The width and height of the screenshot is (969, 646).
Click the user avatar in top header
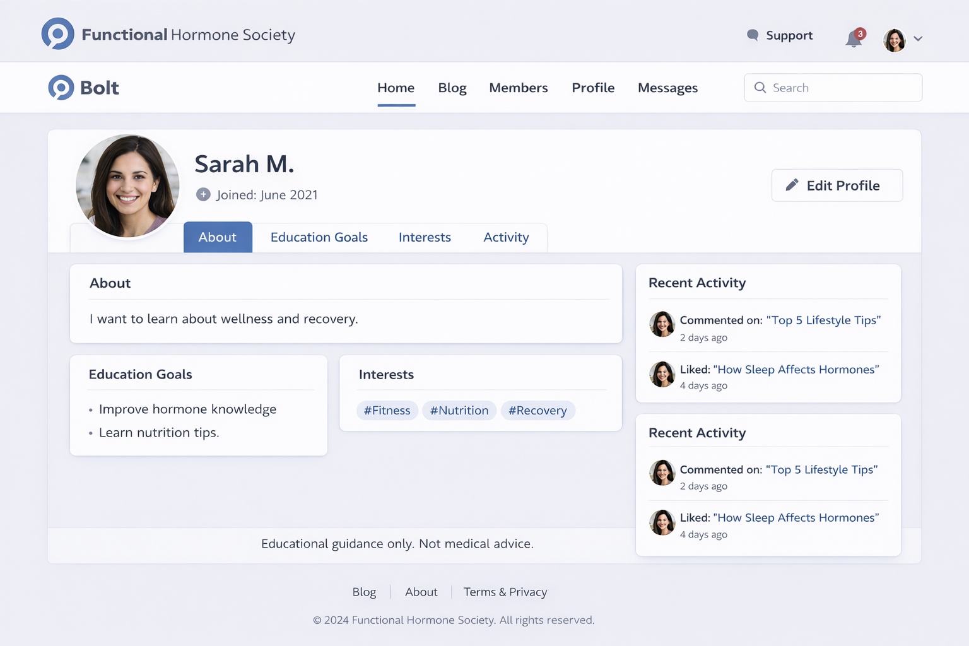[894, 40]
